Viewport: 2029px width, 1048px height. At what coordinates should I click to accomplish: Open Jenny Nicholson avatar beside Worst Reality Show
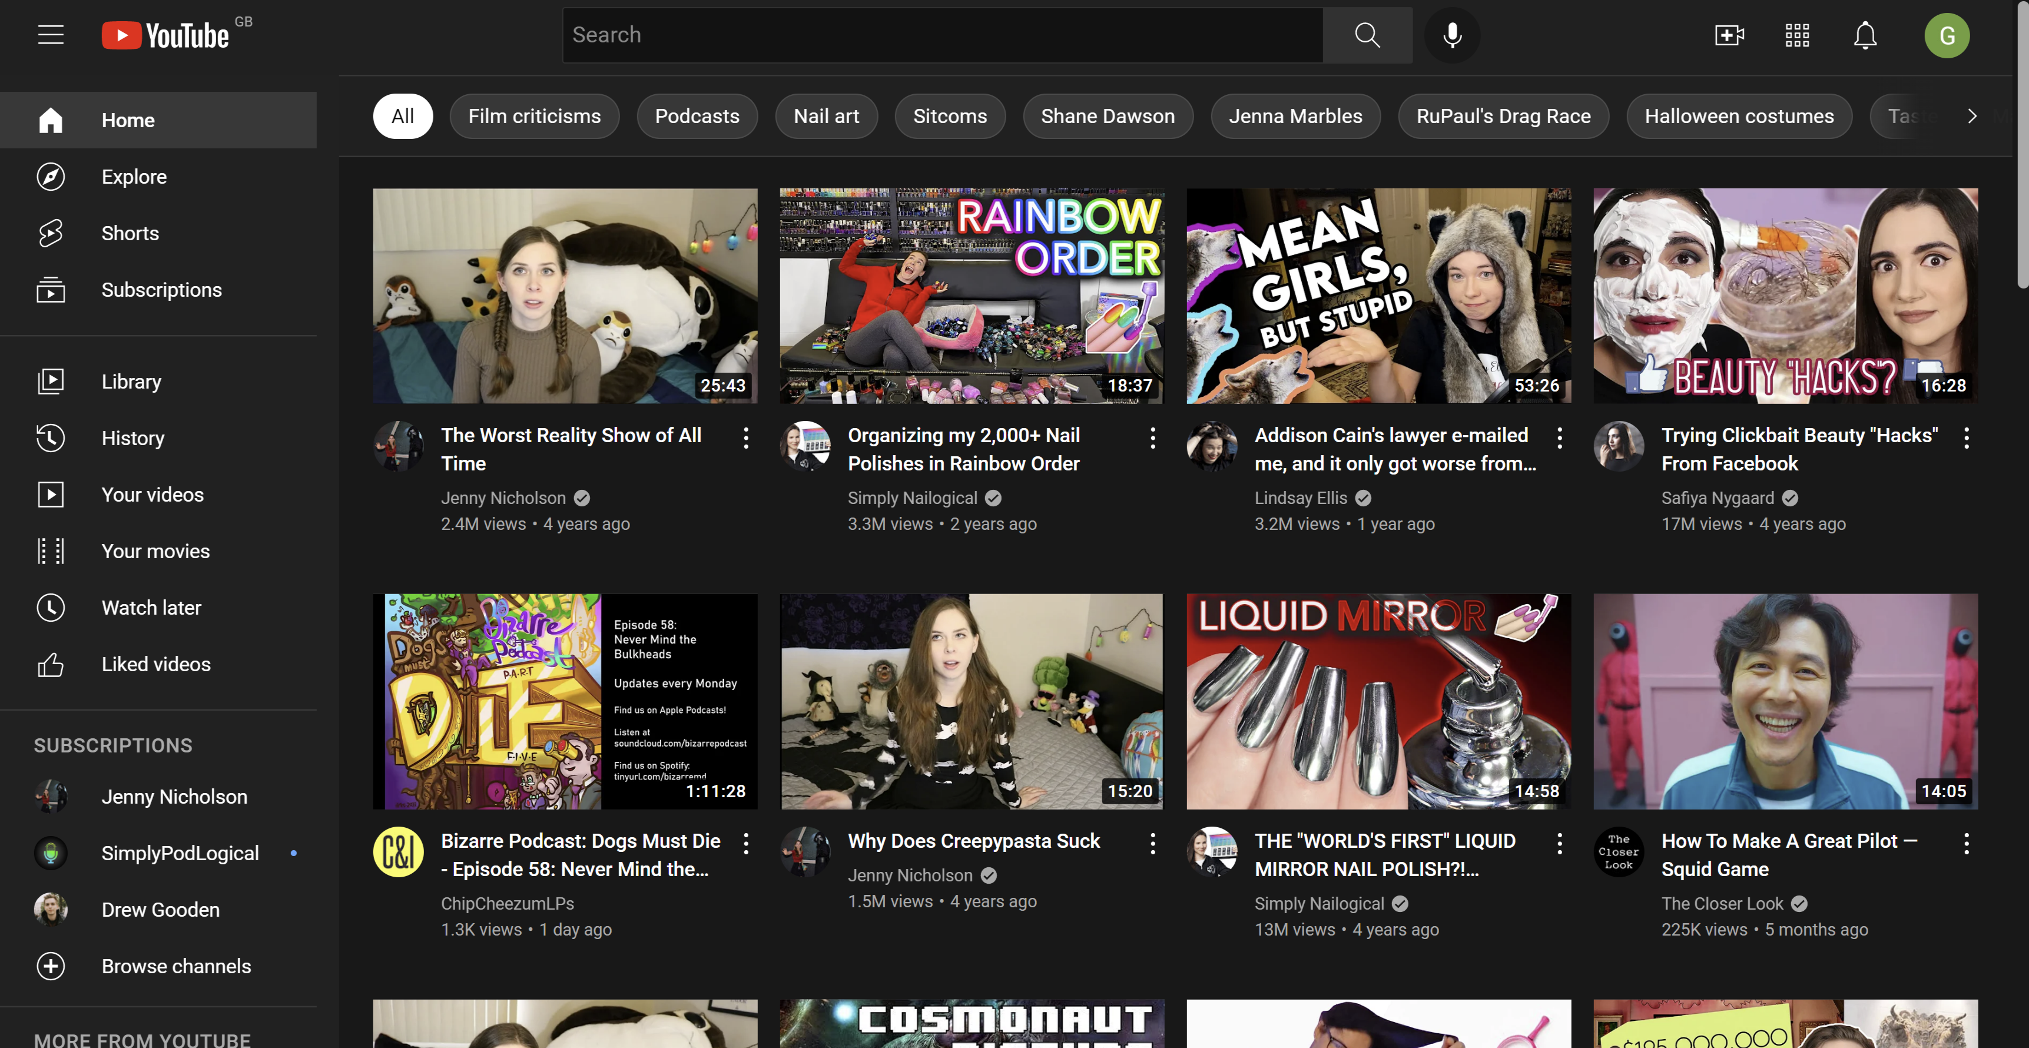pos(398,446)
